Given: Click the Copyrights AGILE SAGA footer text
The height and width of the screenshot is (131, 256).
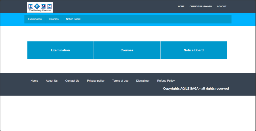Looking at the screenshot, I should [196, 89].
